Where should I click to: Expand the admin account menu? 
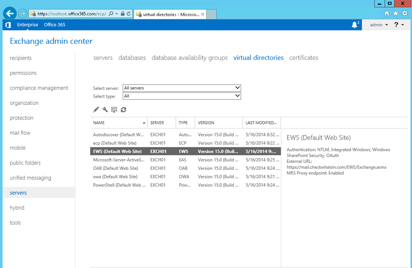379,25
